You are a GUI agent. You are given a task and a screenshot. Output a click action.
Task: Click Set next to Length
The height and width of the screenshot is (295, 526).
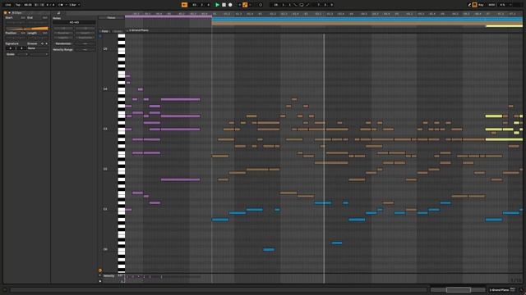44,33
